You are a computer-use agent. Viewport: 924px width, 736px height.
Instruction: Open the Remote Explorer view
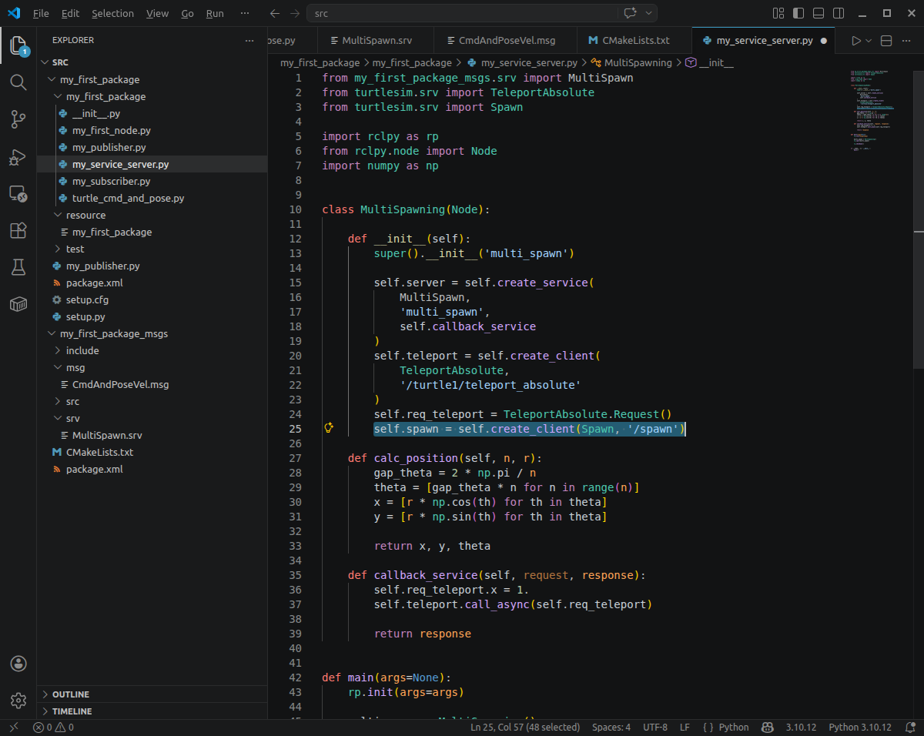pyautogui.click(x=18, y=193)
